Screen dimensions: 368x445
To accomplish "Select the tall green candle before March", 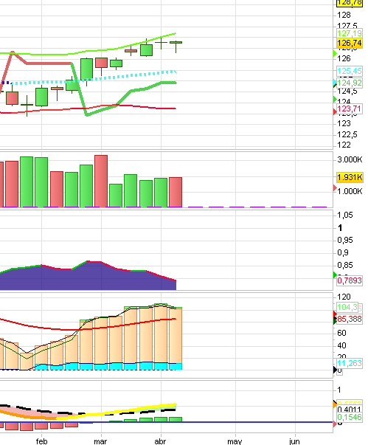I will pos(86,69).
